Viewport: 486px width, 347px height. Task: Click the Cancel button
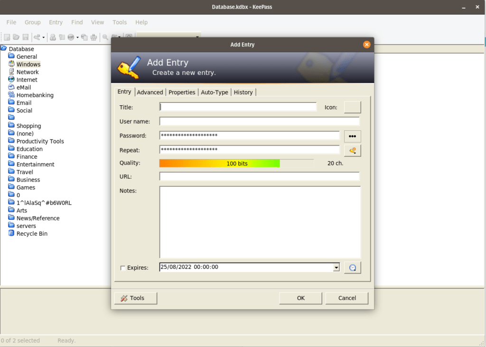pyautogui.click(x=347, y=298)
